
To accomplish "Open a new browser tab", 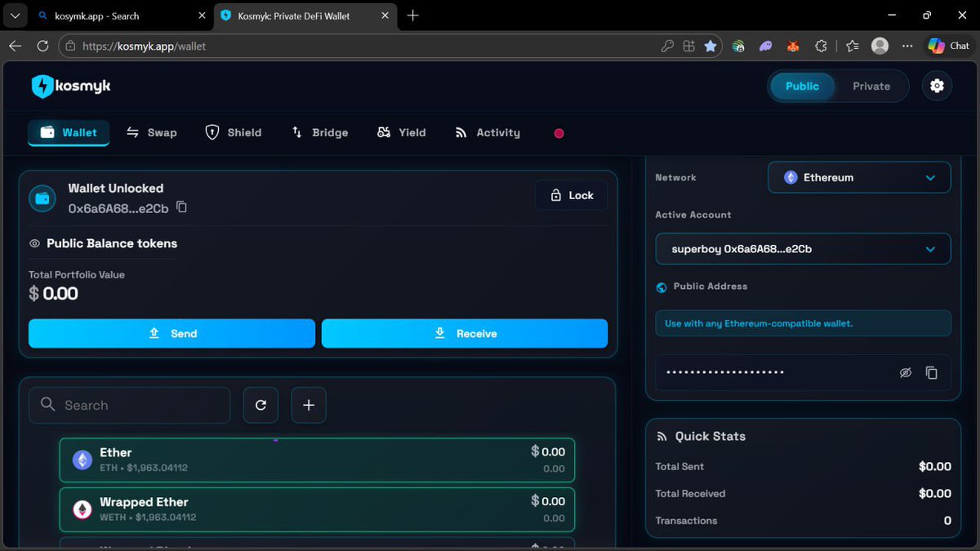I will tap(412, 16).
